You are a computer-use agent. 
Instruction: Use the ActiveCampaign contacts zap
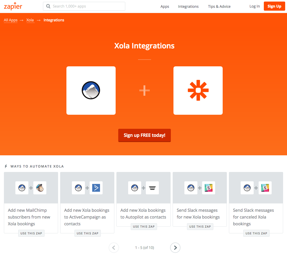coord(88,233)
